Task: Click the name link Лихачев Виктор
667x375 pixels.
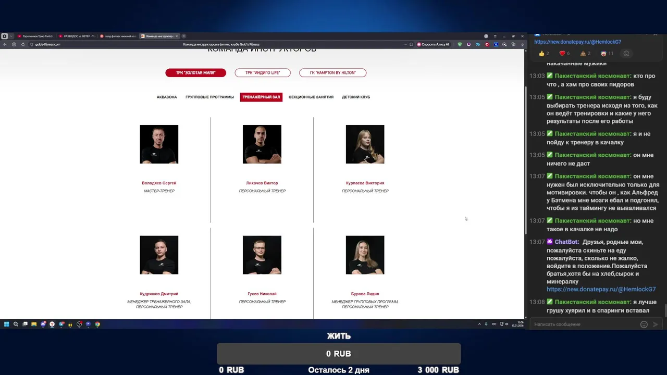Action: [262, 183]
